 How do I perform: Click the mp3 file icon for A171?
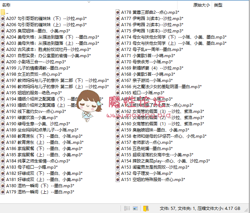(x=118, y=56)
